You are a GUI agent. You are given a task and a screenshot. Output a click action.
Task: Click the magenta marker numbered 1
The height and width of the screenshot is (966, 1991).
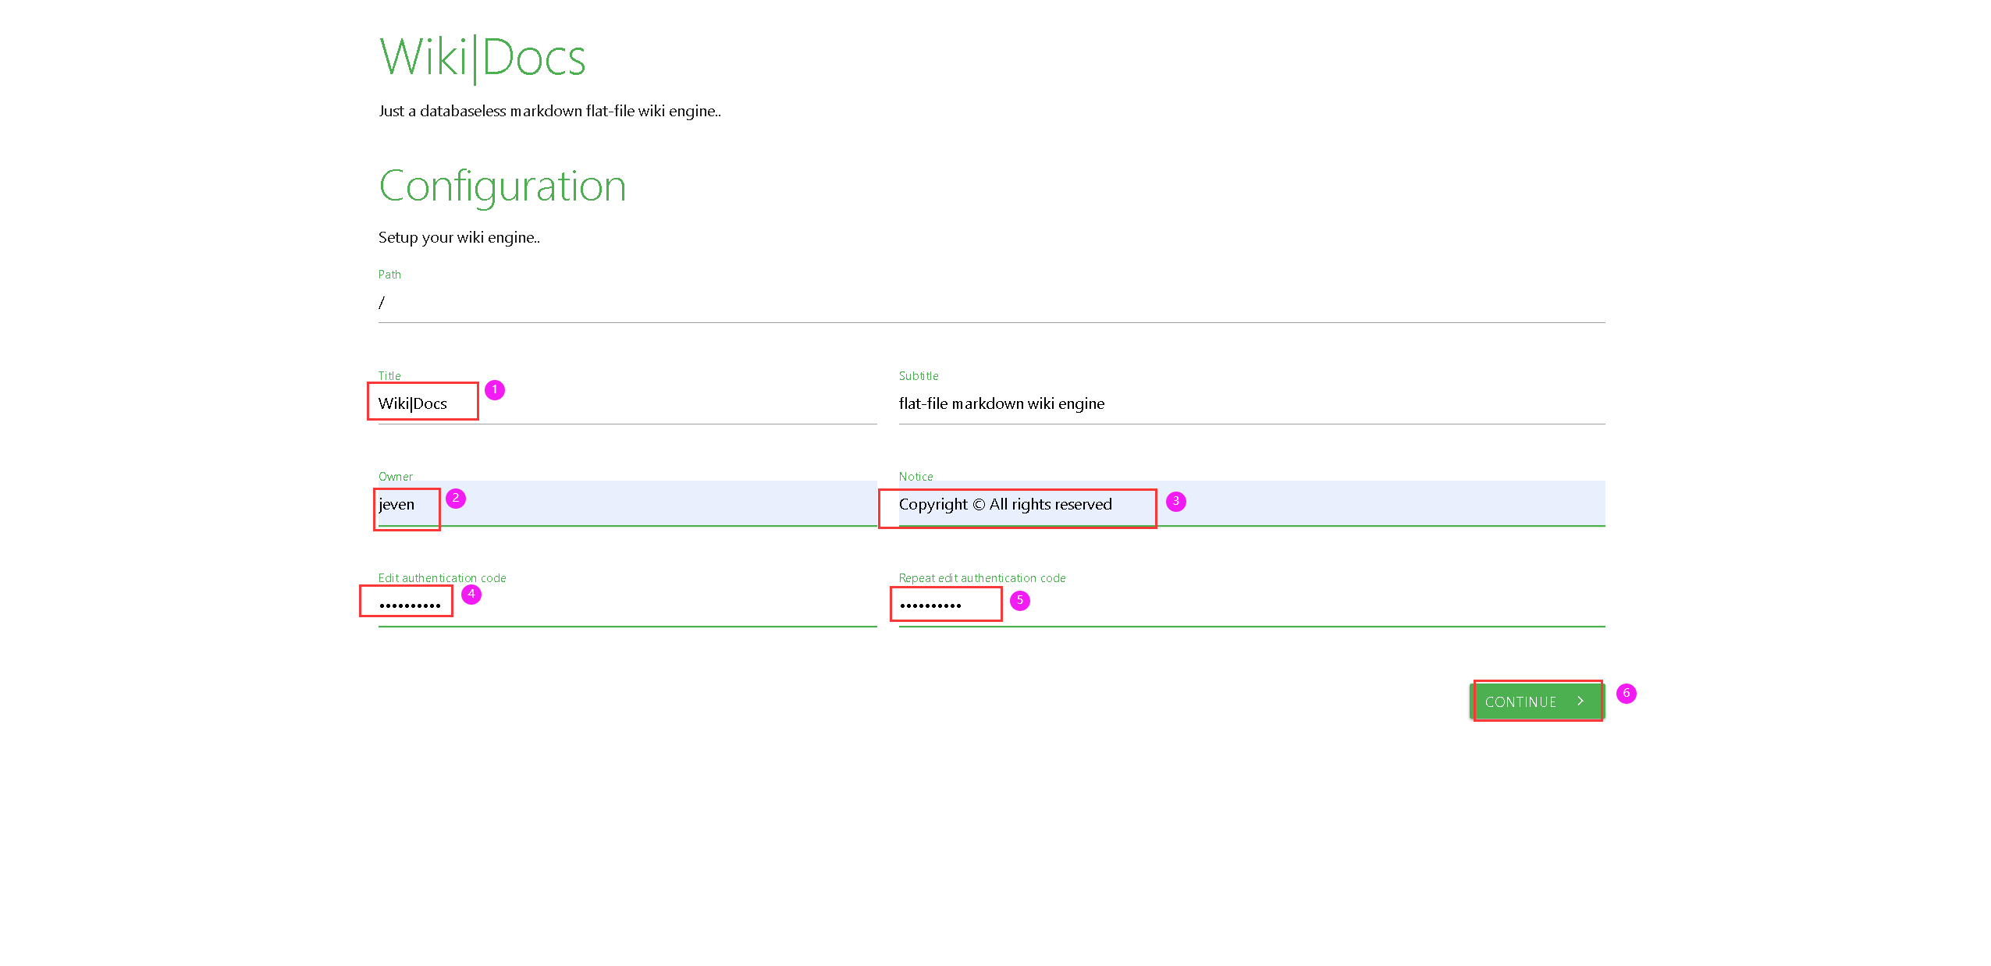(494, 389)
